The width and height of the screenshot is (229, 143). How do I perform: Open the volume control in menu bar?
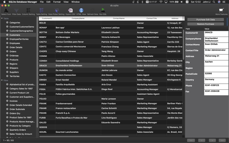(x=182, y=2)
